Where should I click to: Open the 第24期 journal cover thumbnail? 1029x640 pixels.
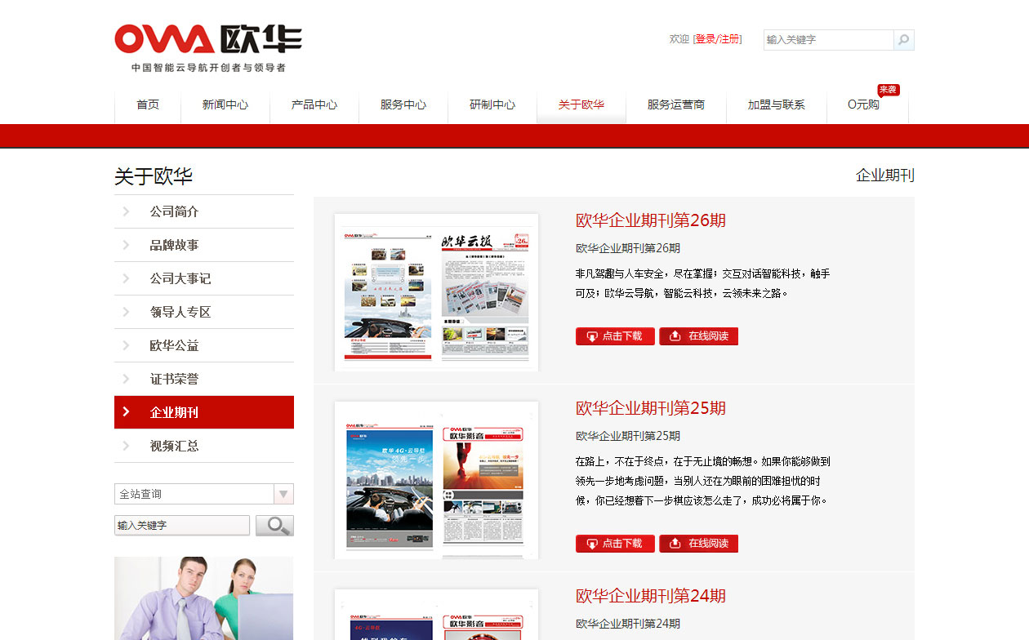click(x=436, y=615)
